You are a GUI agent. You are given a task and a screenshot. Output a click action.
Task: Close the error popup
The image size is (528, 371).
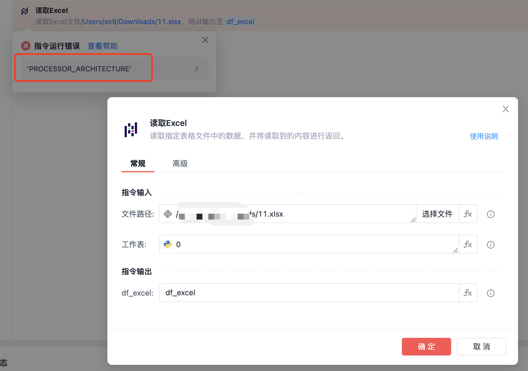click(x=205, y=40)
